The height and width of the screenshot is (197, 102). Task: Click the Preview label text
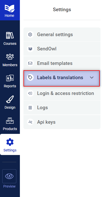point(9,186)
